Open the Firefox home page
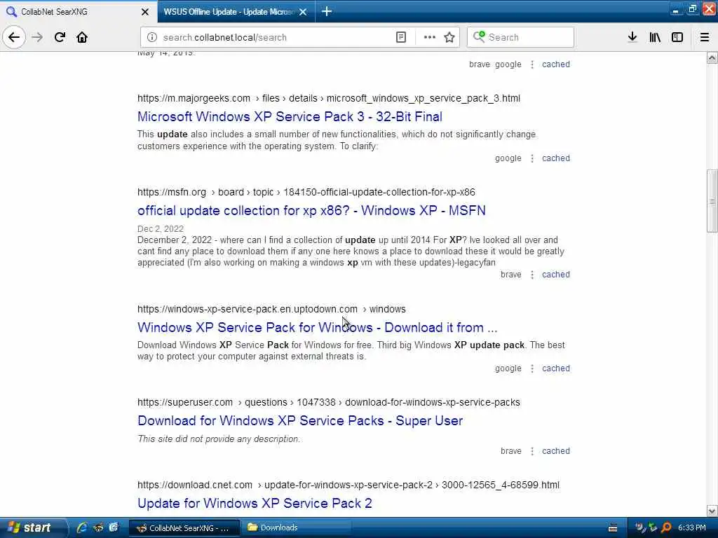Viewport: 718px width, 538px height. (x=82, y=37)
